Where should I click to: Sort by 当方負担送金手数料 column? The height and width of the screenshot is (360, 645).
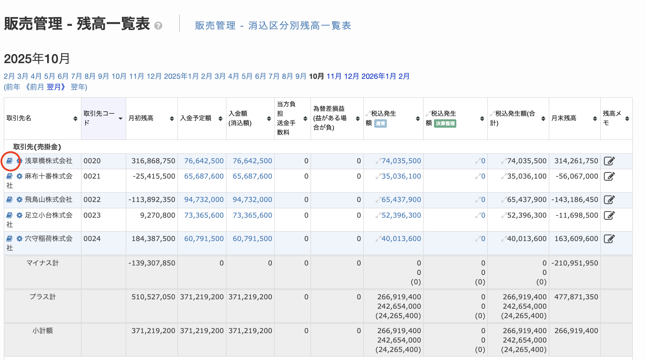[x=305, y=119]
